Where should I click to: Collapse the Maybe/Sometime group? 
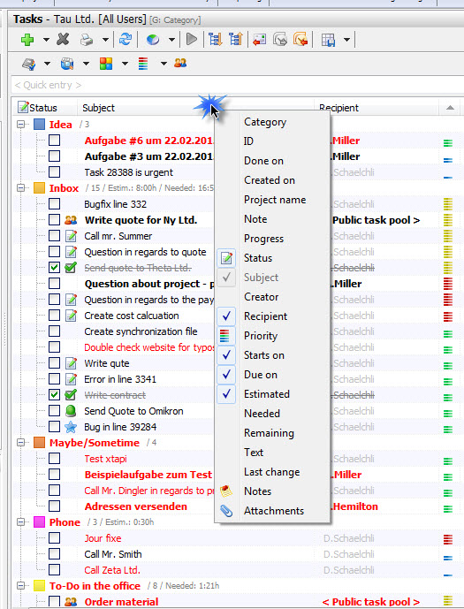click(20, 442)
